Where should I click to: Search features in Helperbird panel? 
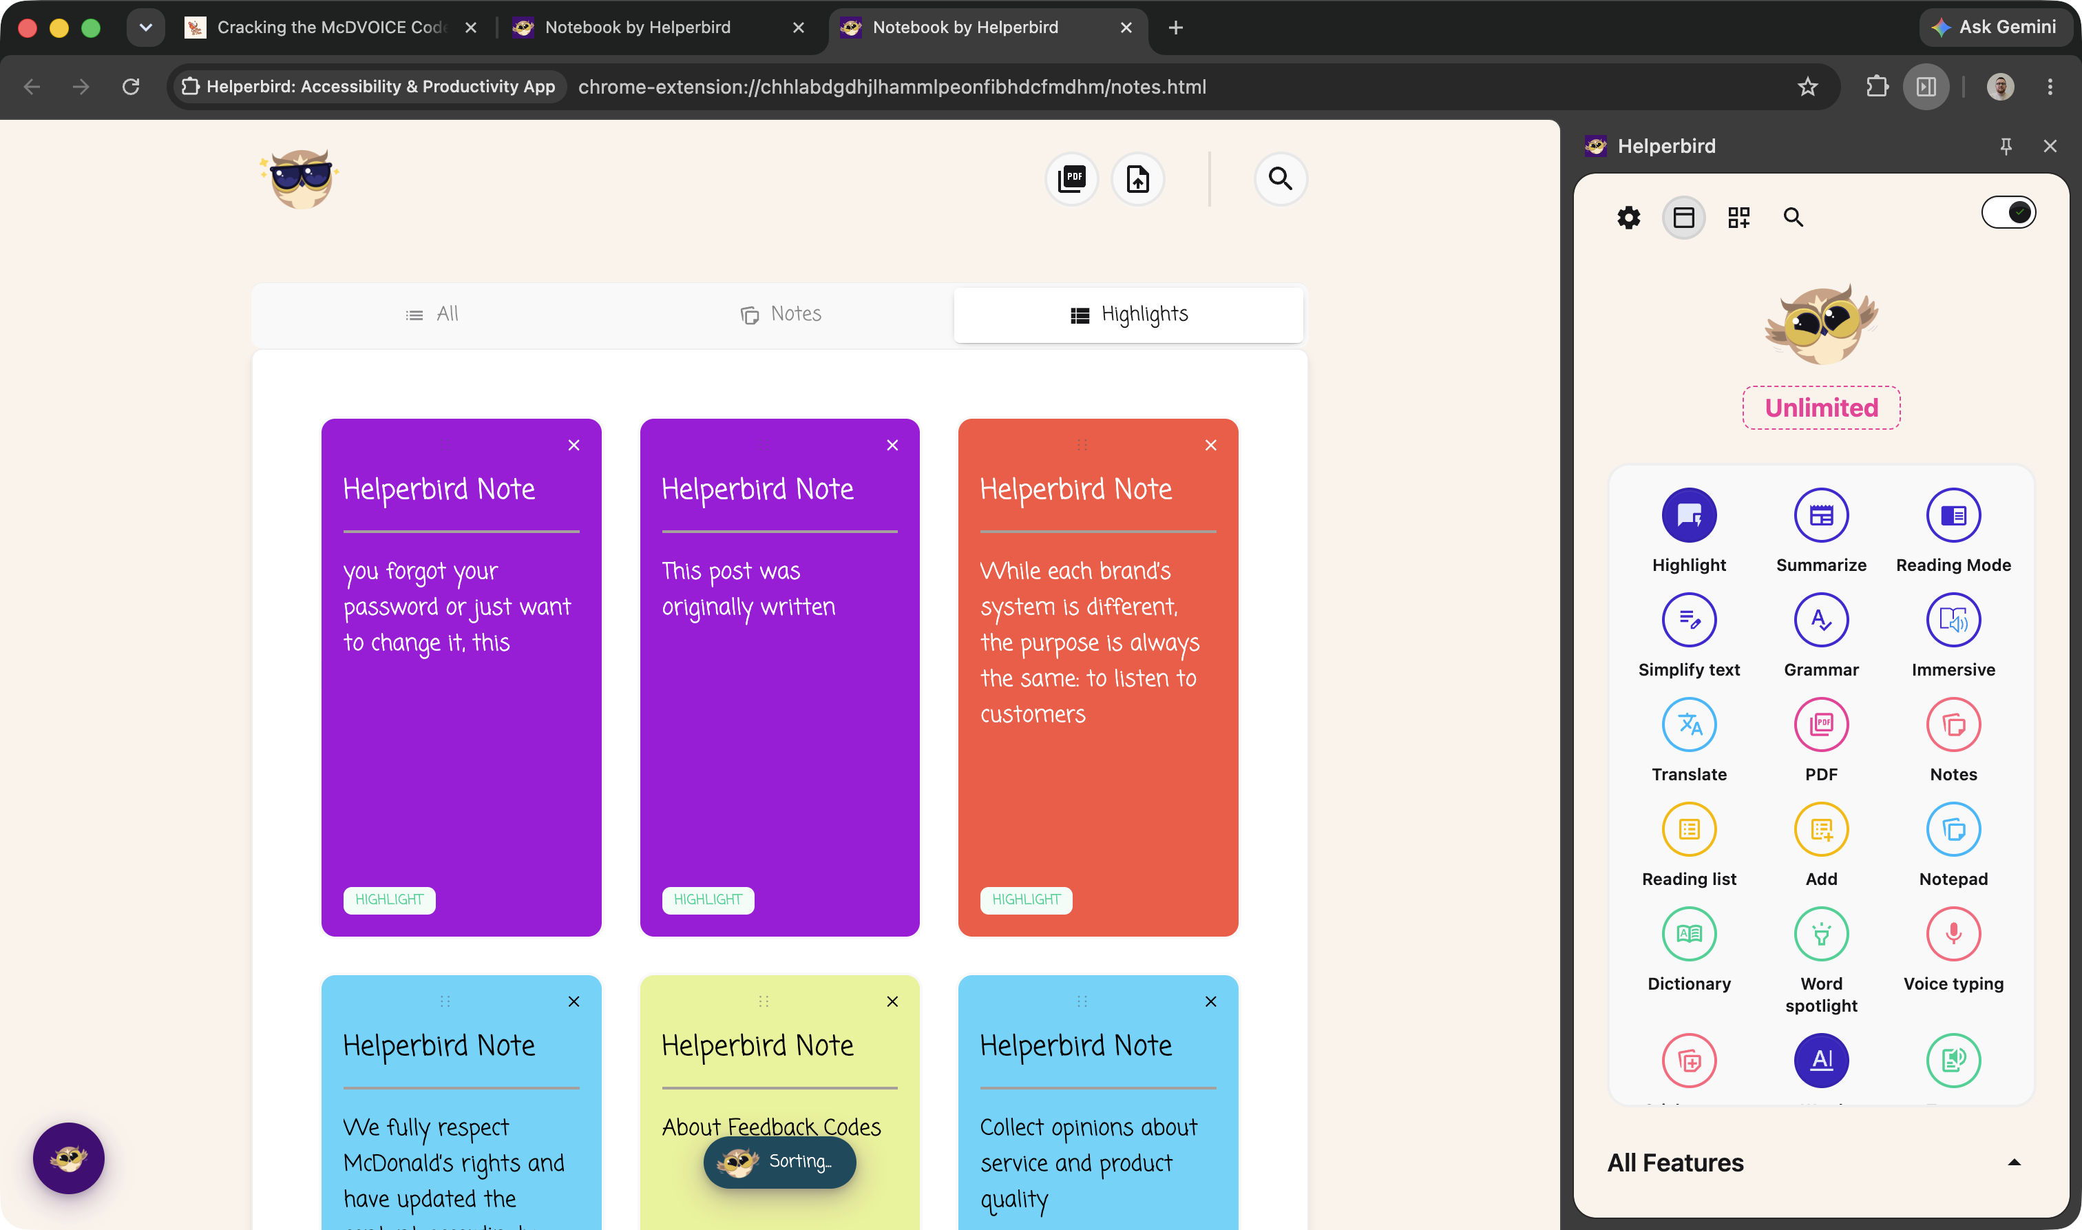pos(1793,218)
